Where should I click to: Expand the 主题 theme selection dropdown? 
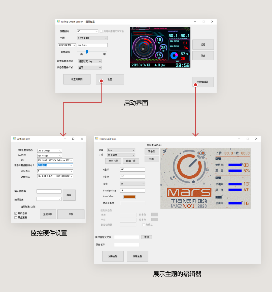click(92, 38)
